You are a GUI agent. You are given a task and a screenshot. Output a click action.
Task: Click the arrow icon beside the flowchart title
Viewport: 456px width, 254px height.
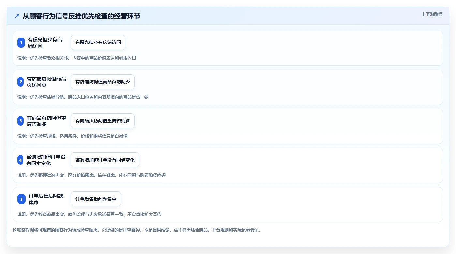17,16
